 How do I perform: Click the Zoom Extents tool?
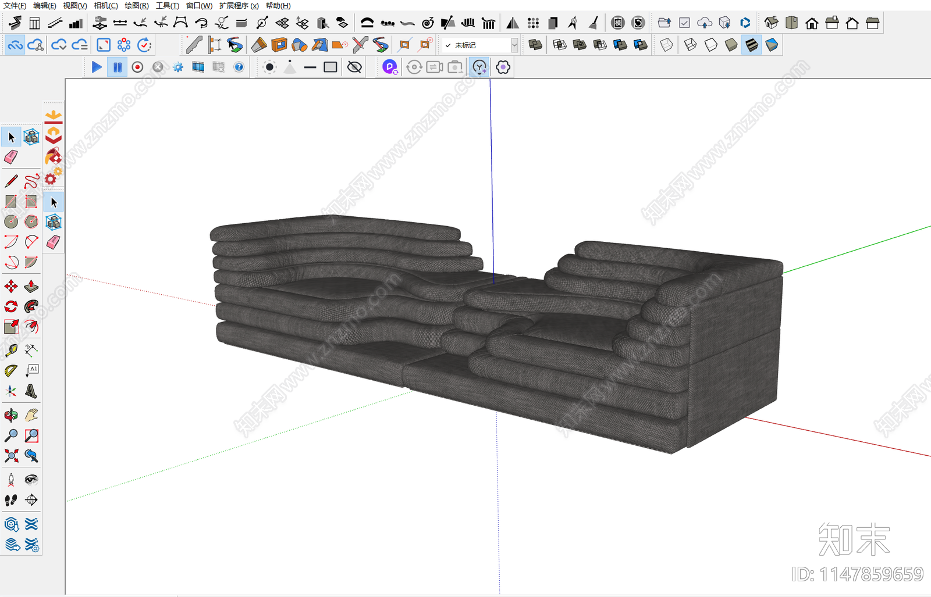11,456
